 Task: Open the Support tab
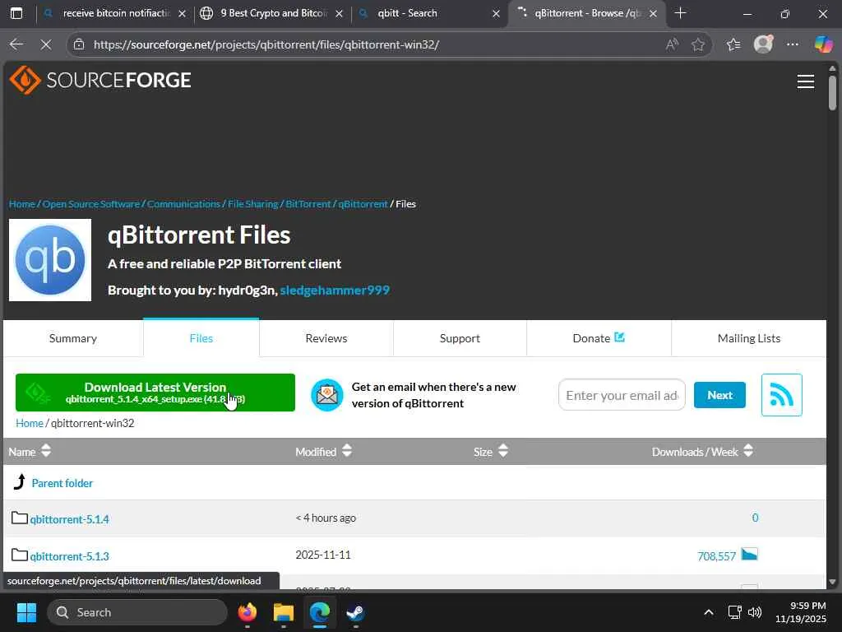pos(460,338)
